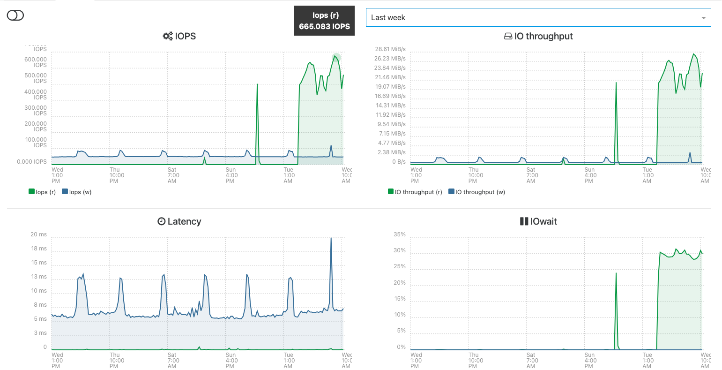This screenshot has height=370, width=722.
Task: Click the clock icon beside Latency title
Action: pos(162,221)
